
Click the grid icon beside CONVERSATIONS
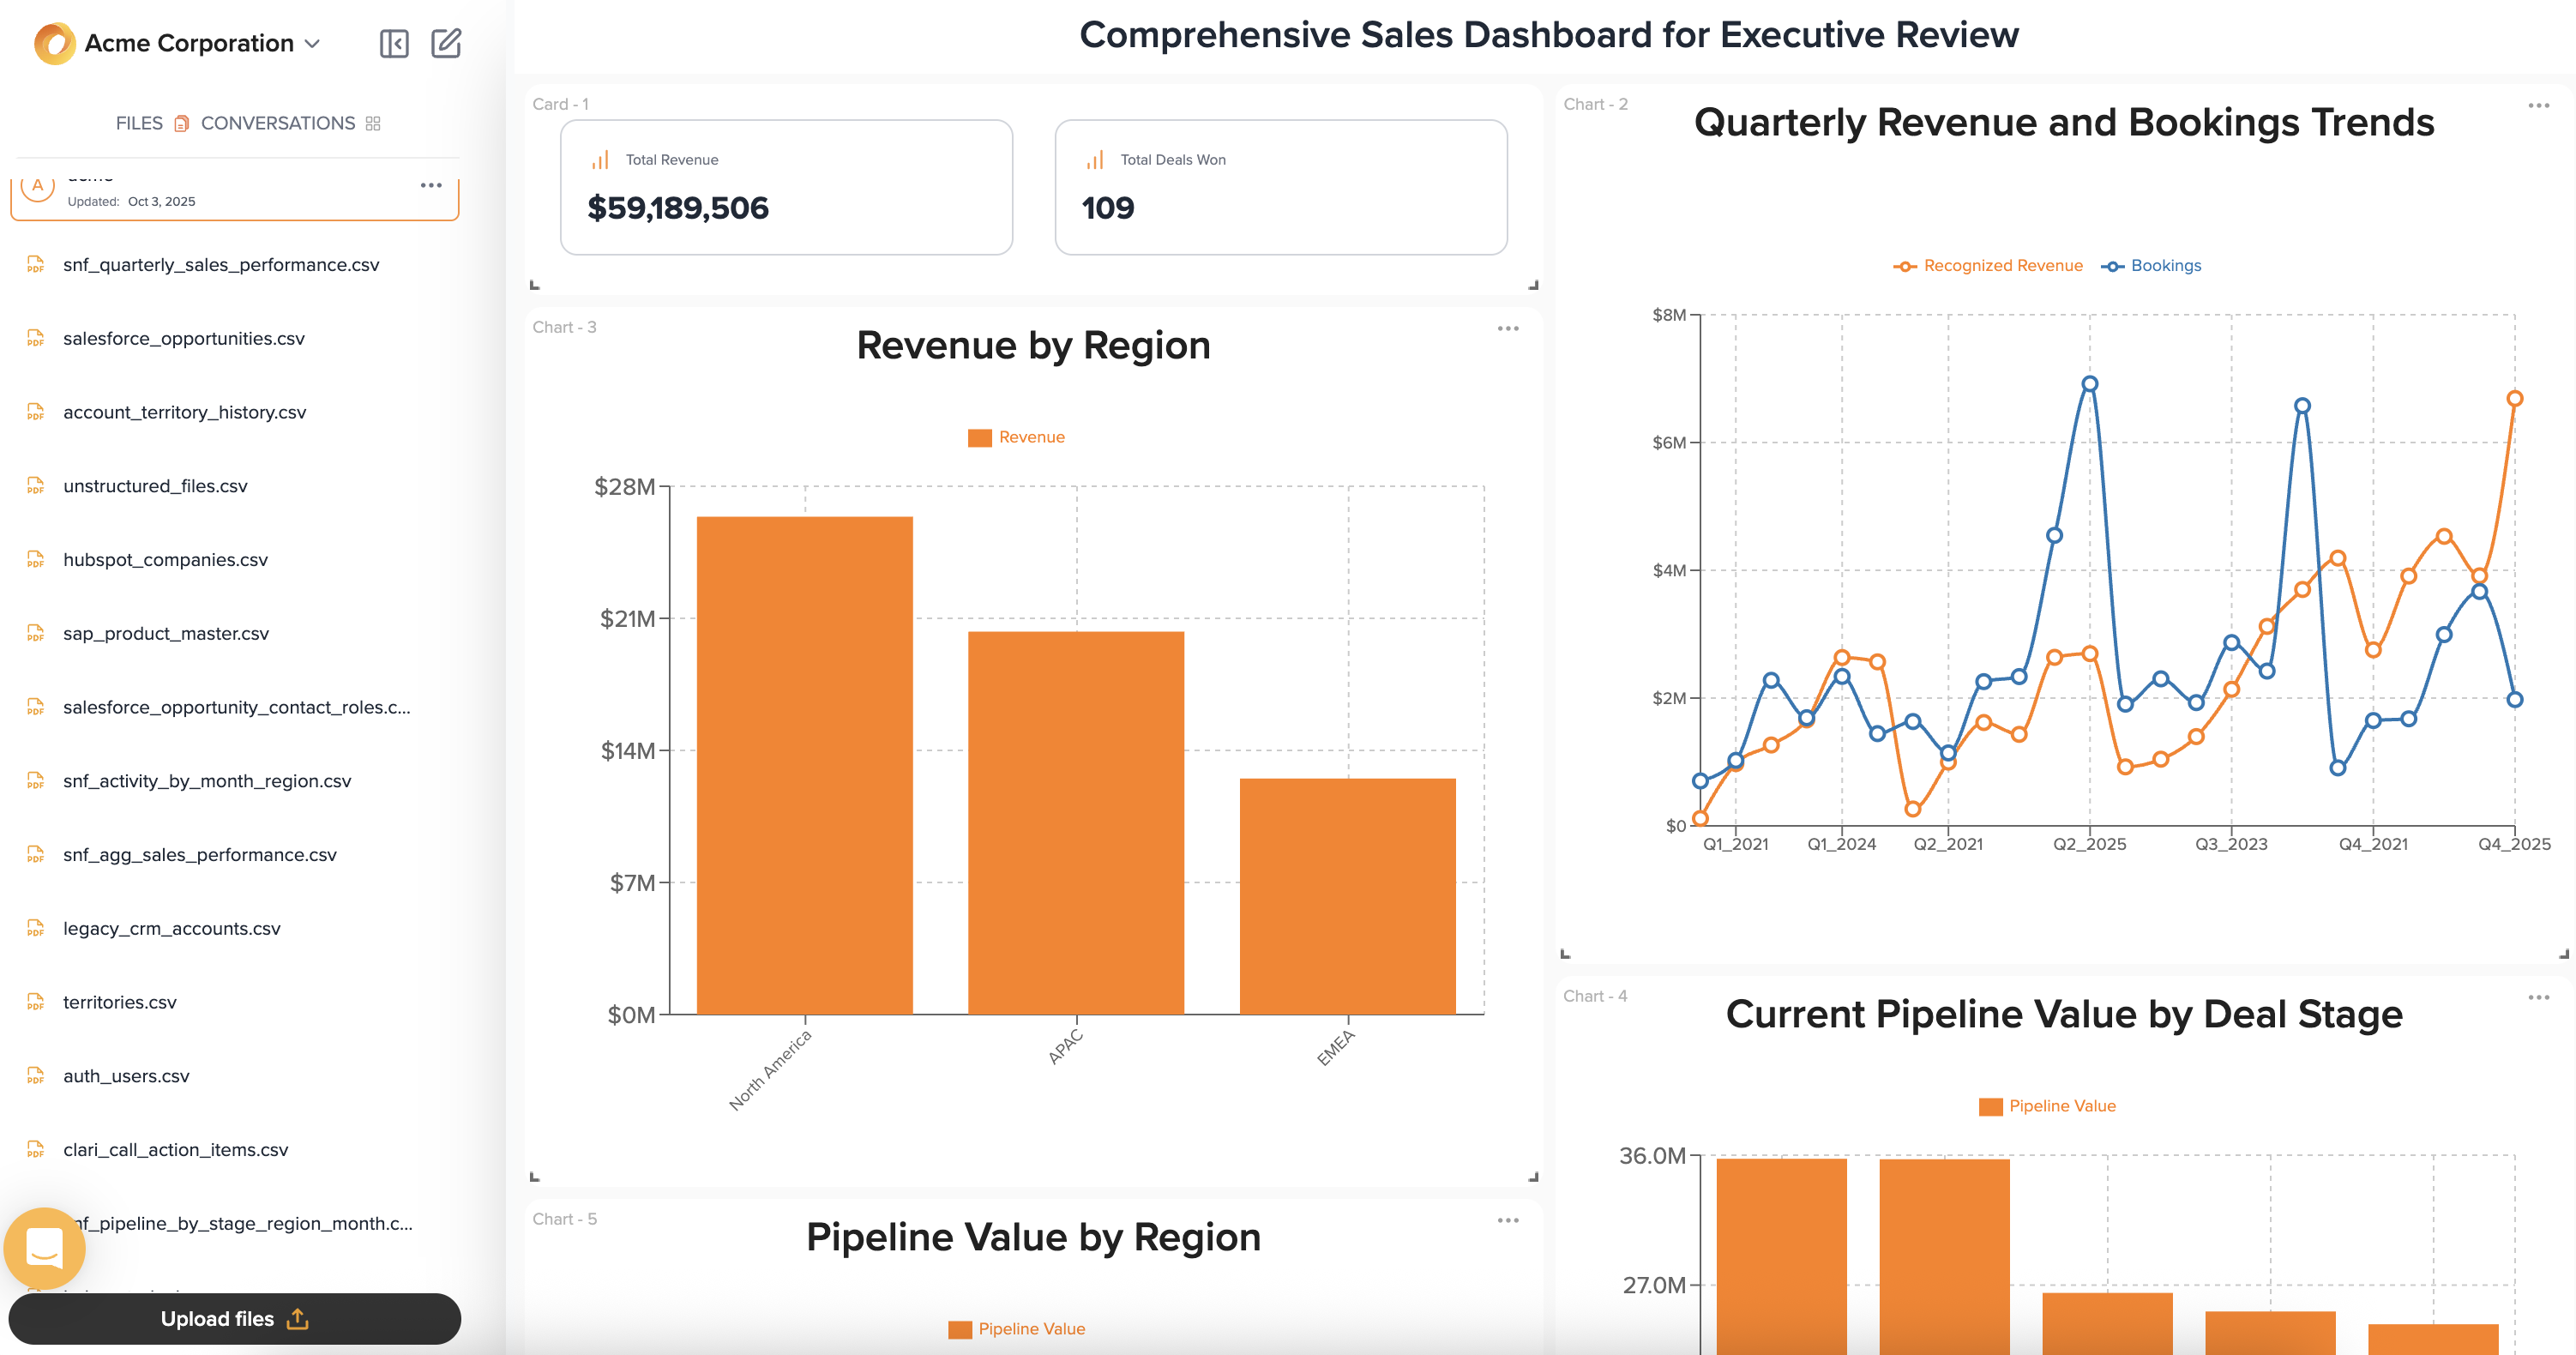[x=374, y=123]
